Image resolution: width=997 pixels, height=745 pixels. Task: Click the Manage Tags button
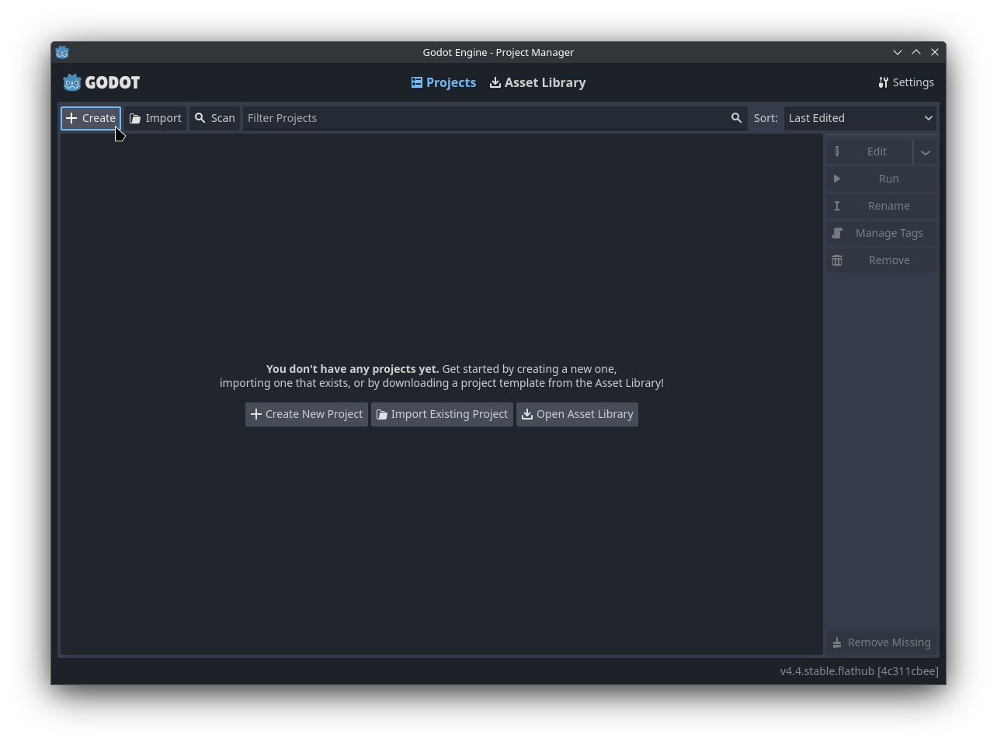(x=881, y=233)
